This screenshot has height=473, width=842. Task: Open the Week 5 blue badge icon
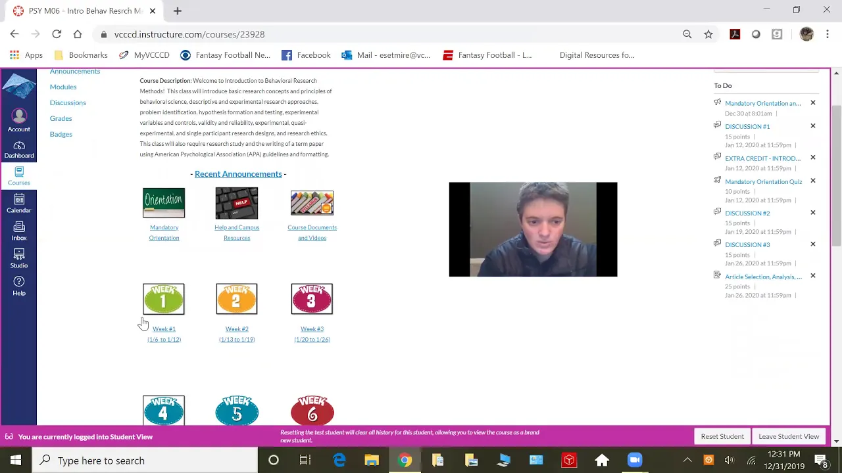coord(236,411)
